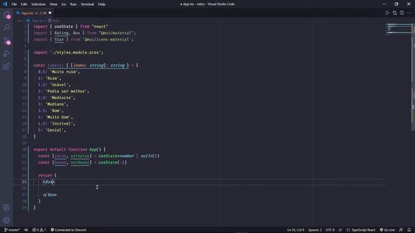Open the Run and Debug view

(x=6, y=53)
